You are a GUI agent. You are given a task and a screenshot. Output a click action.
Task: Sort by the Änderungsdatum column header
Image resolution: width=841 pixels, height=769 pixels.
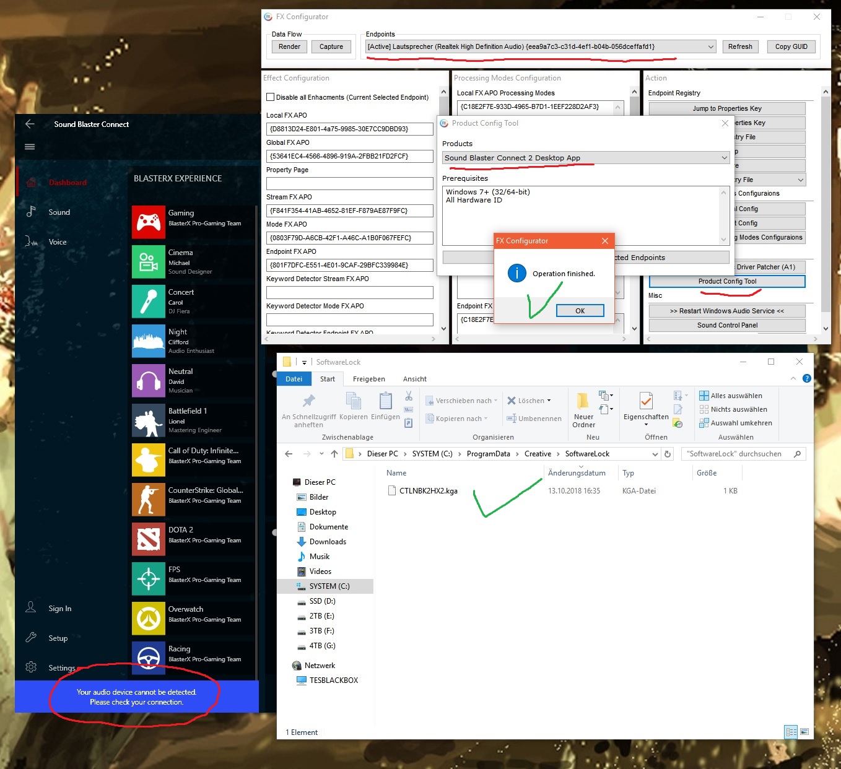pos(577,473)
